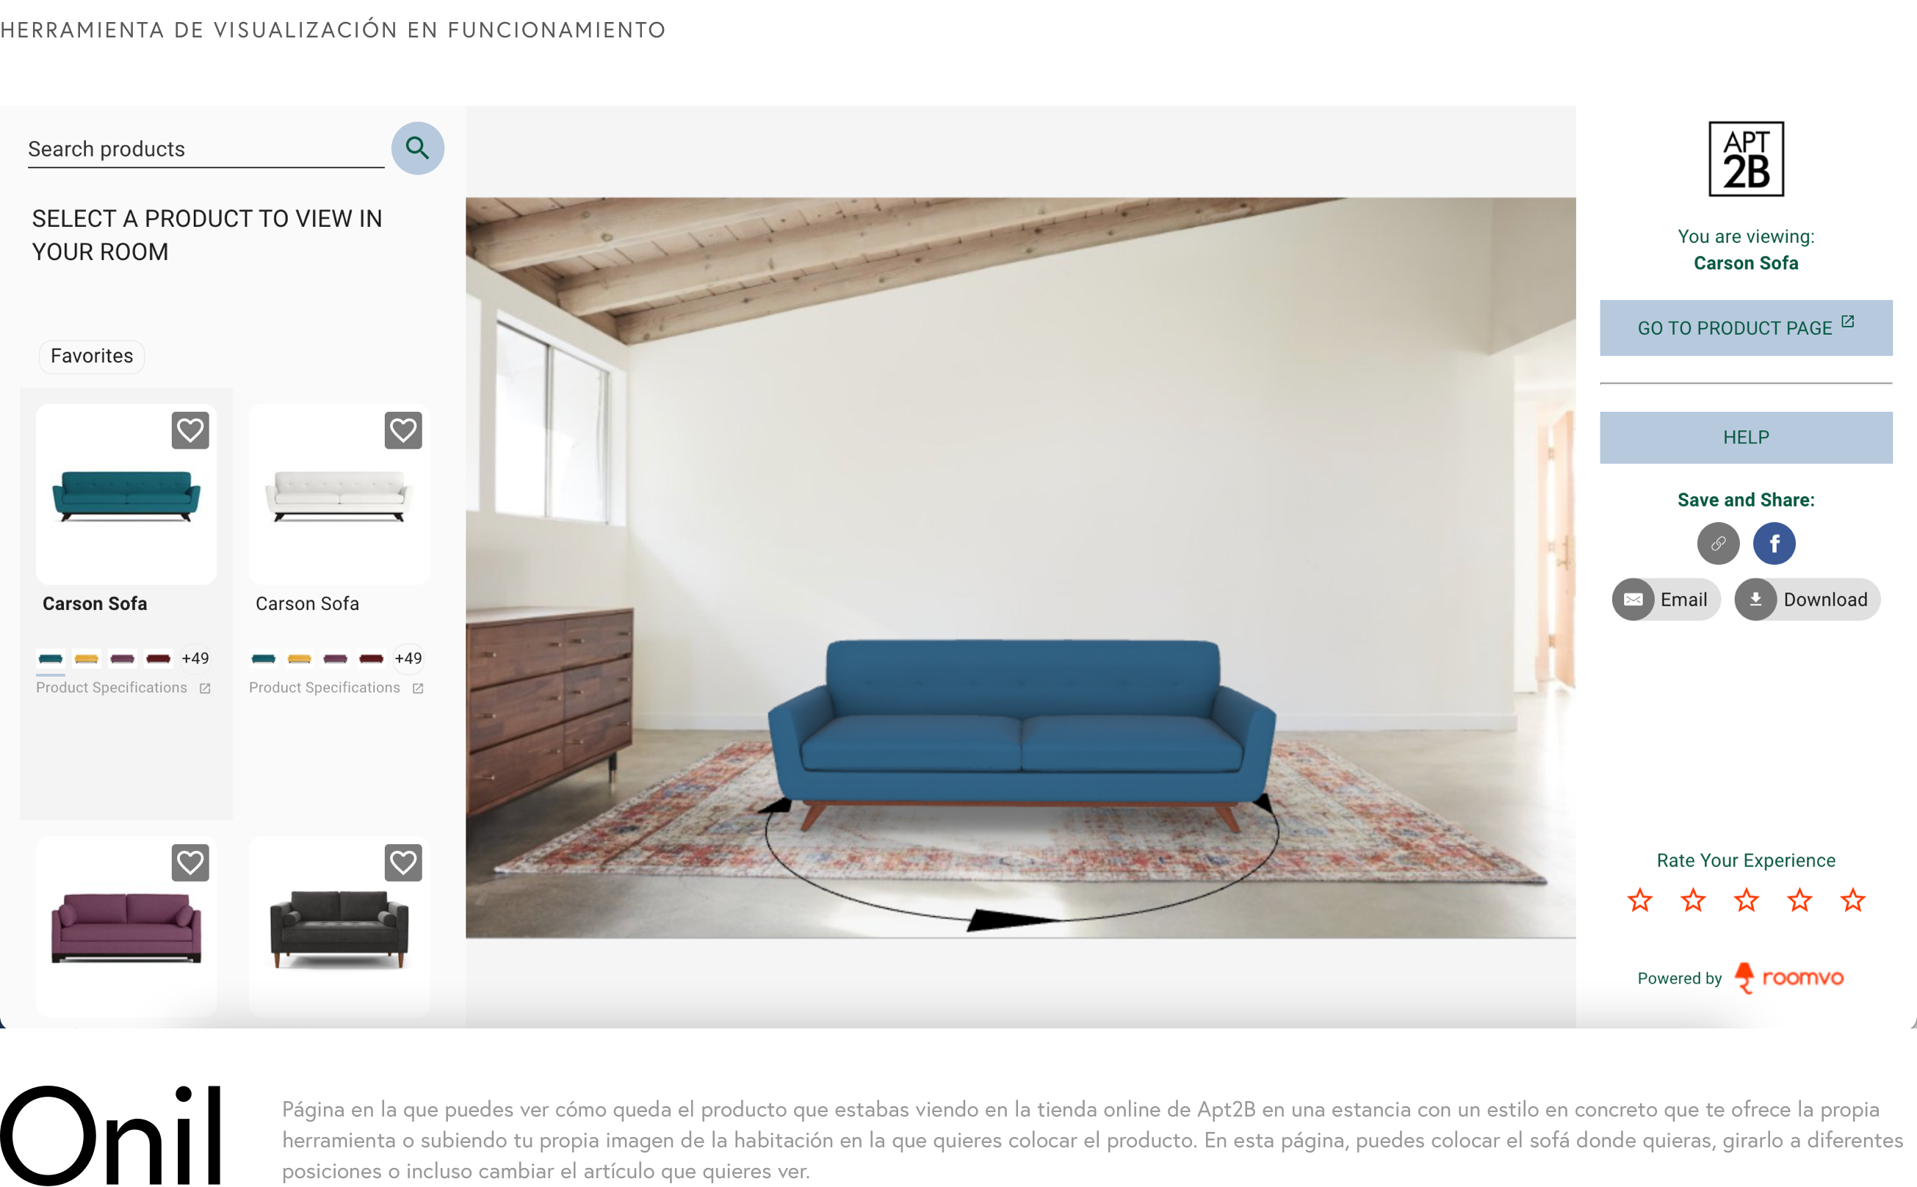Click the HELP menu item
This screenshot has width=1917, height=1187.
[1746, 437]
